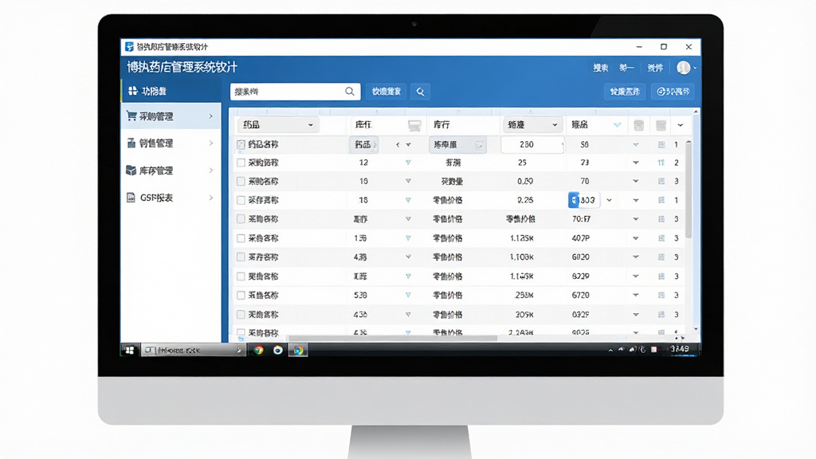Click the active pharmacy app icon on taskbar
This screenshot has height=459, width=816.
[x=298, y=351]
